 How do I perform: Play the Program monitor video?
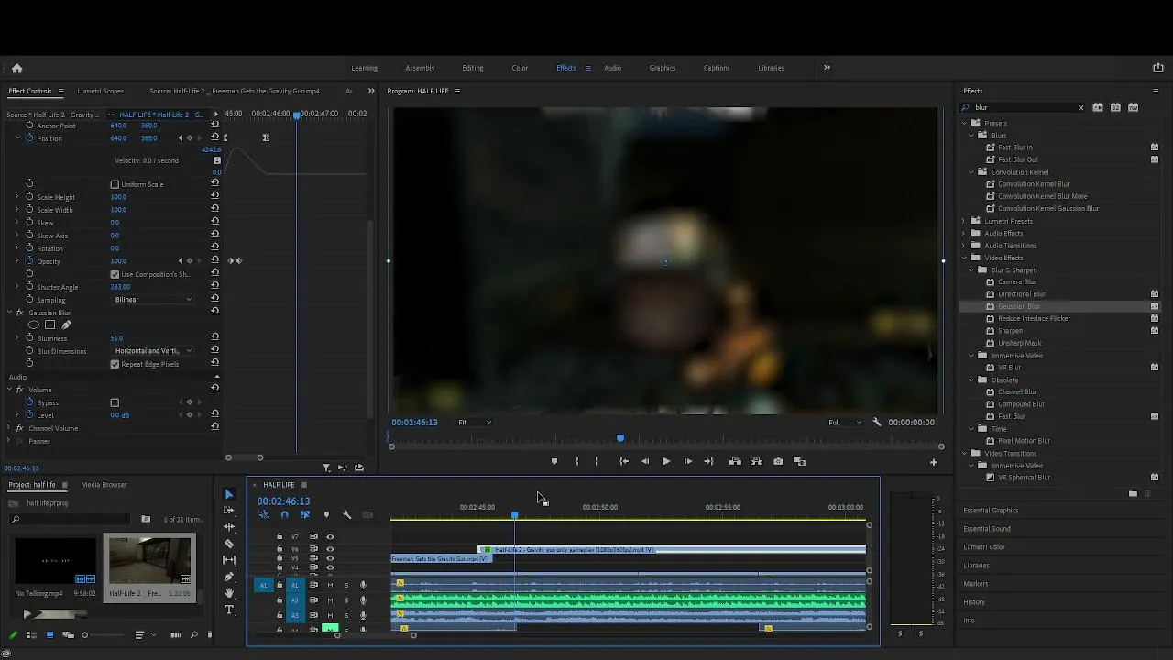pos(666,461)
